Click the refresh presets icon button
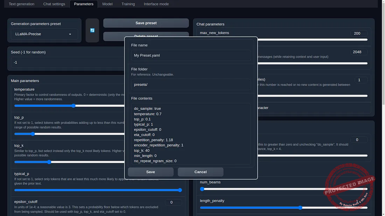The width and height of the screenshot is (385, 216). (x=92, y=30)
